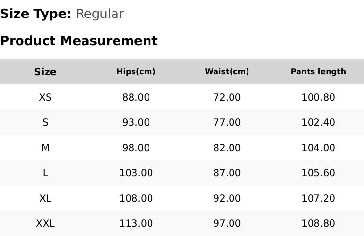
Task: Click the 104.00 pants length value
Action: point(318,148)
